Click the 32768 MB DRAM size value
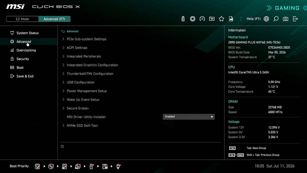This screenshot has width=307, height=173. 275,107
